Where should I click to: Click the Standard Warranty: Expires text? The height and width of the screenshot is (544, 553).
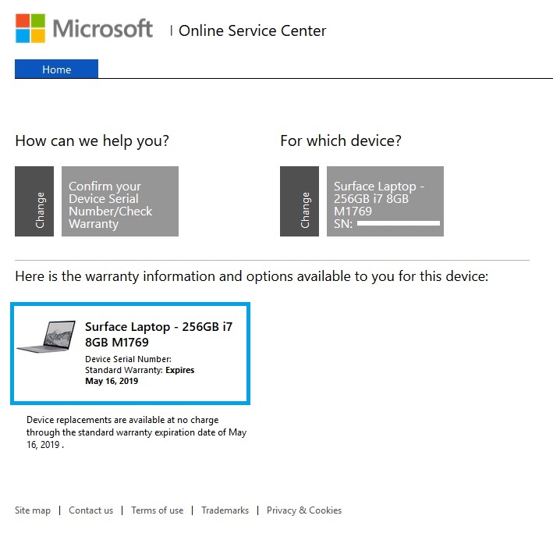140,370
